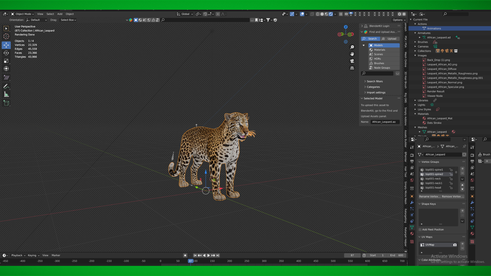Viewport: 491px width, 276px height.
Task: Open Orientation Default dropdown
Action: tap(36, 20)
